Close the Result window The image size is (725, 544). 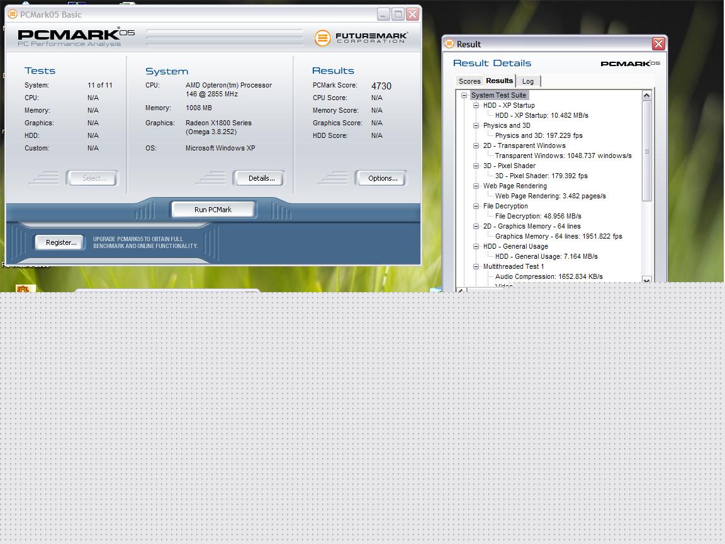[658, 44]
